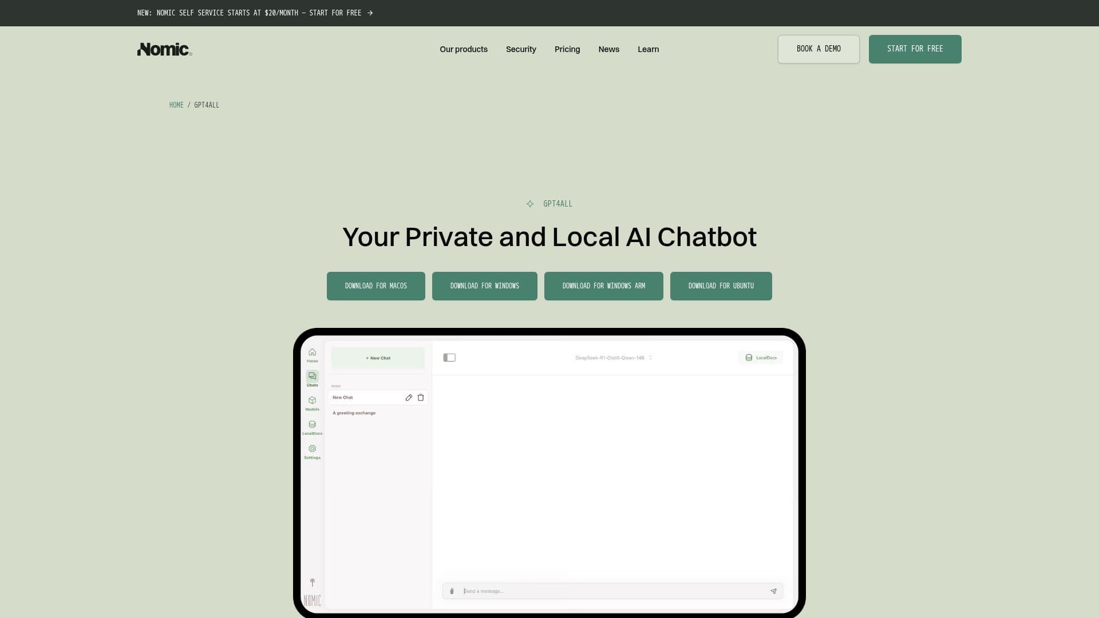Viewport: 1099px width, 618px height.
Task: Click the arrow in the announcement banner
Action: pos(370,13)
